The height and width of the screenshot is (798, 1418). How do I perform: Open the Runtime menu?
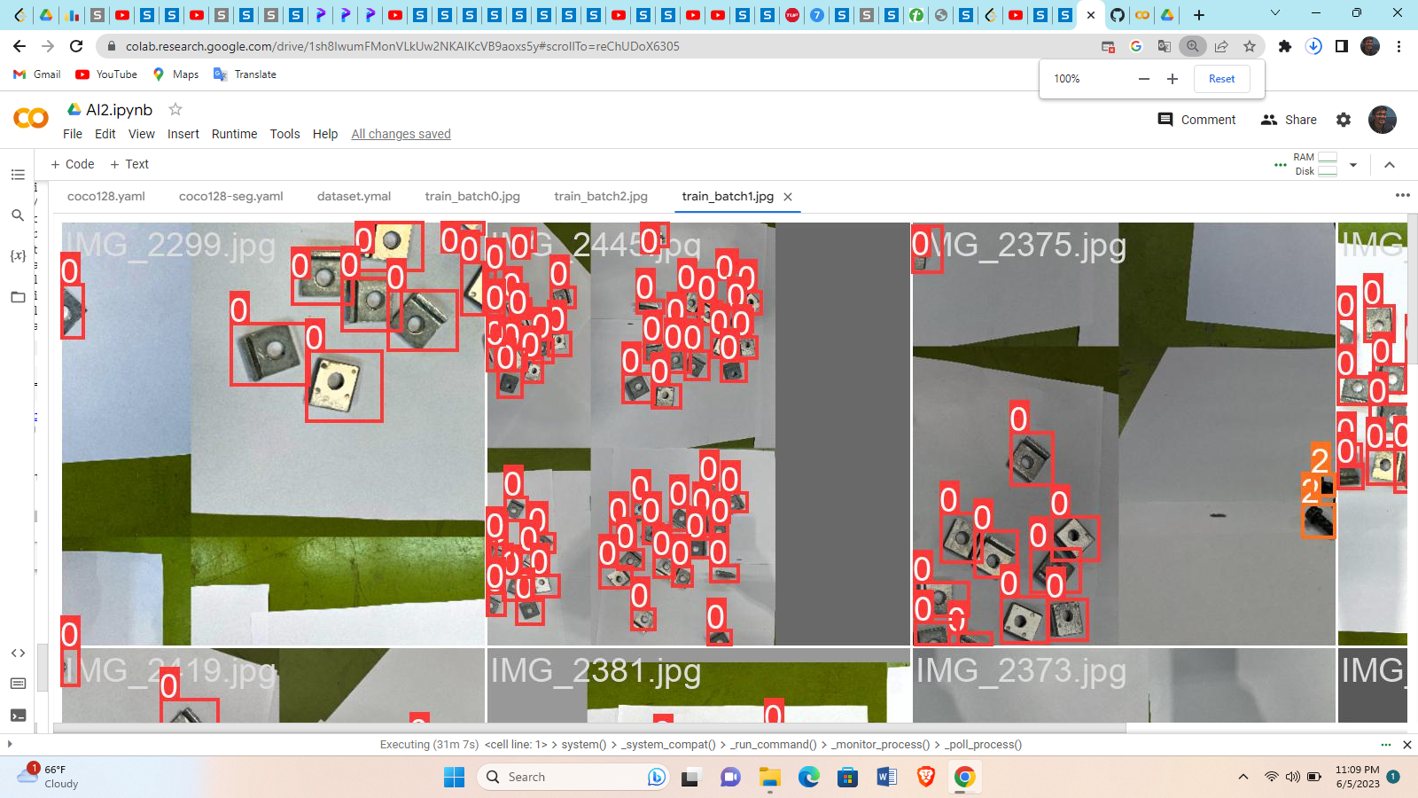pyautogui.click(x=234, y=134)
